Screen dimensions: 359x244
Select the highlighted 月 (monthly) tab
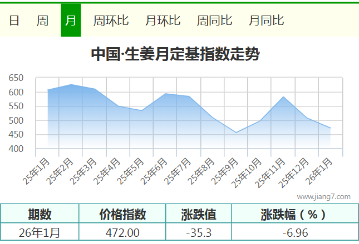[x=71, y=21]
